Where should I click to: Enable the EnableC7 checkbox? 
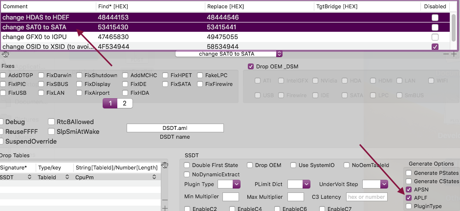click(322, 209)
